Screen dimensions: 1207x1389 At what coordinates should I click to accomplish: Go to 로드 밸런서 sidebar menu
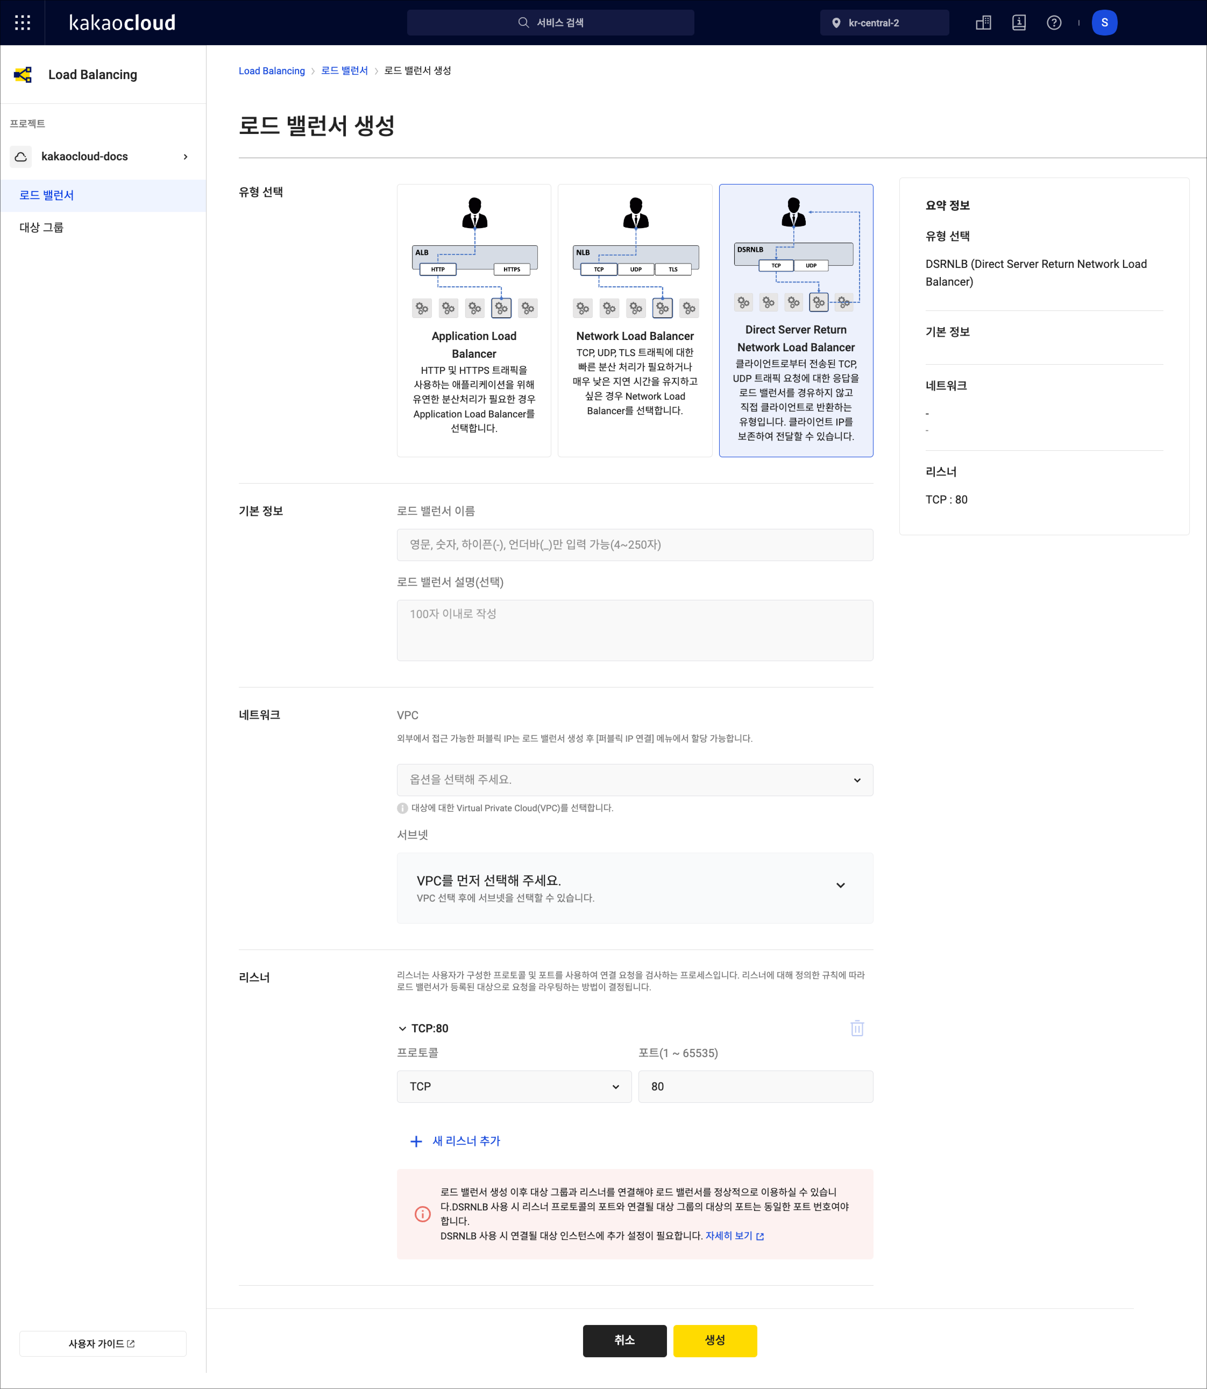tap(103, 195)
